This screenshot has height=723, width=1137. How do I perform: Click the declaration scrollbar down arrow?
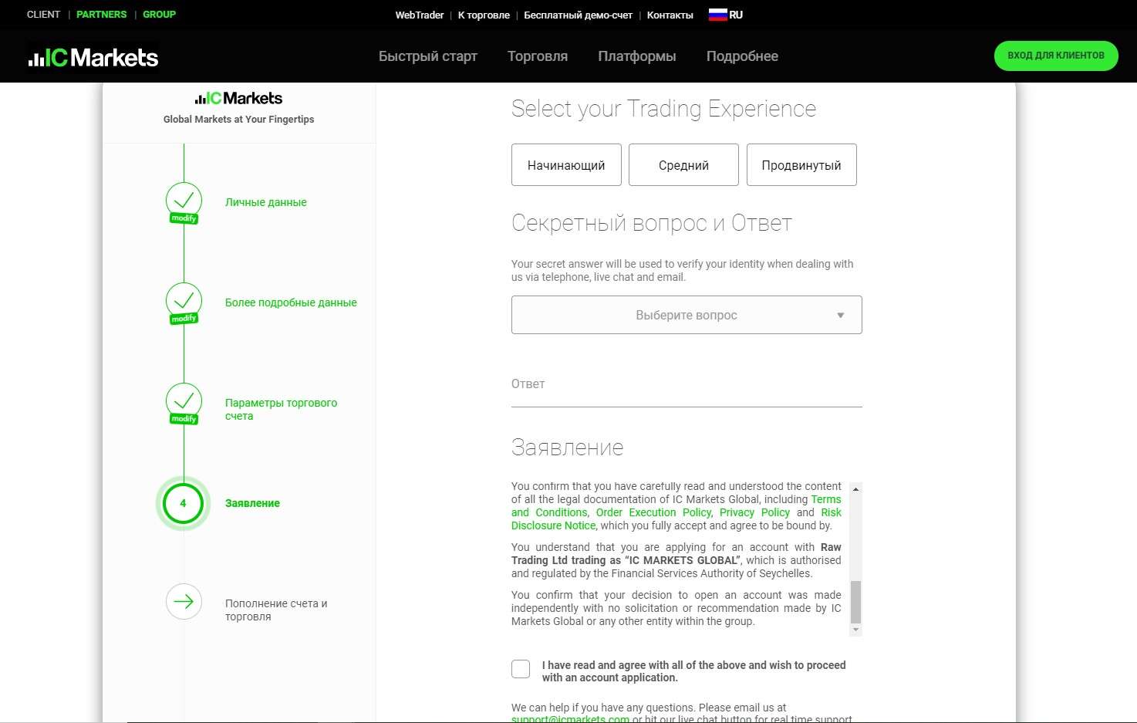coord(855,630)
